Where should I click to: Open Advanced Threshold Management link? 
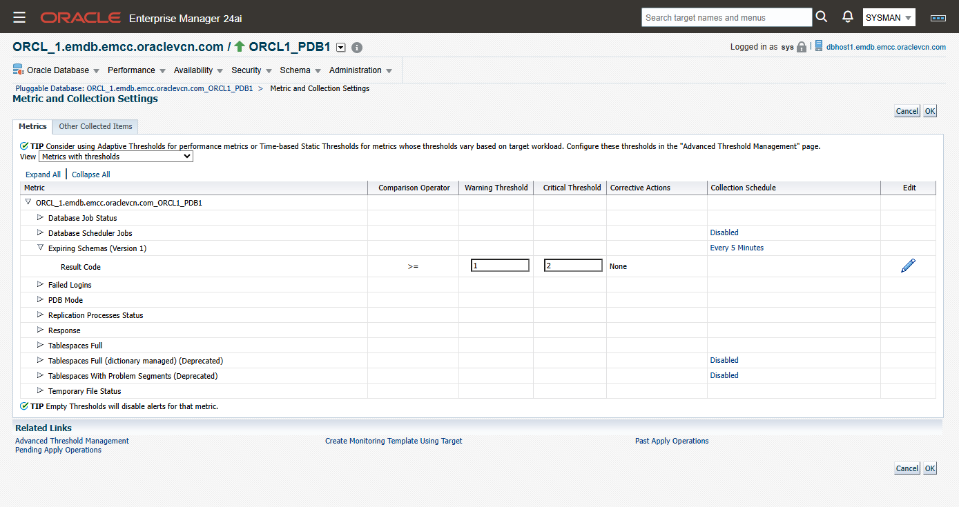point(72,441)
